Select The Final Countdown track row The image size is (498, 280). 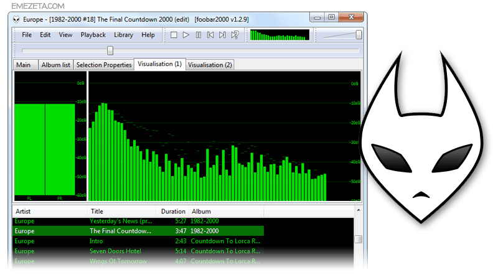click(x=138, y=231)
